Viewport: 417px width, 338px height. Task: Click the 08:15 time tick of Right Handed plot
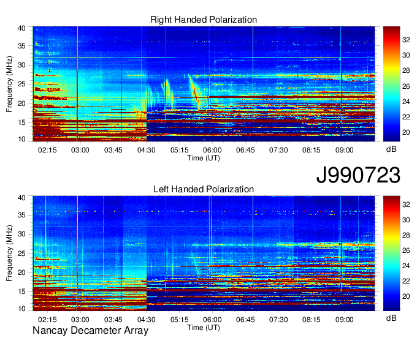click(x=312, y=150)
